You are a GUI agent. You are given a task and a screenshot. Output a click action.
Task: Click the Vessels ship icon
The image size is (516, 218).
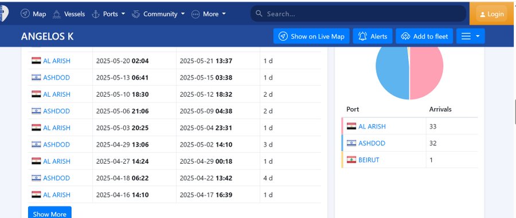57,14
